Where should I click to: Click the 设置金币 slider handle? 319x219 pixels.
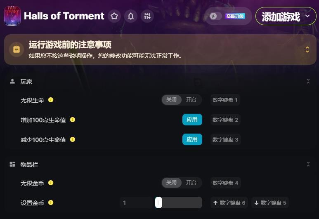[x=158, y=203]
